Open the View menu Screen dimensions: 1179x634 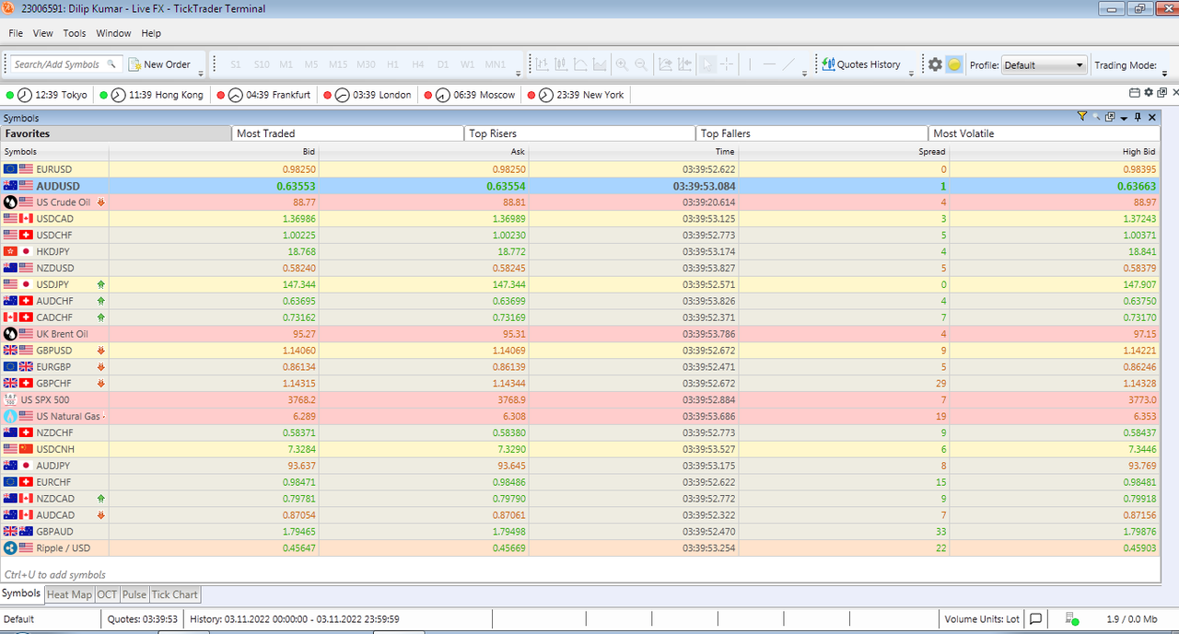pyautogui.click(x=43, y=33)
